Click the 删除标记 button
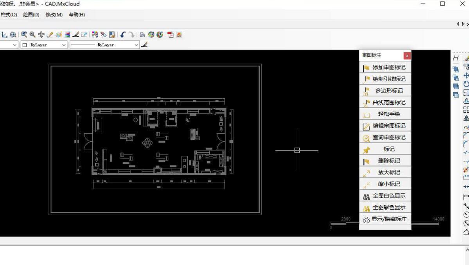Viewport: 469px width, 265px height. tap(385, 161)
